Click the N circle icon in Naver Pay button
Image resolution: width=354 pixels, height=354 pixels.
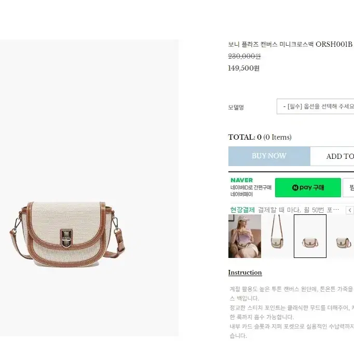point(295,187)
